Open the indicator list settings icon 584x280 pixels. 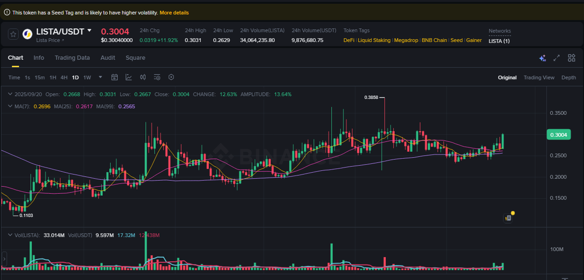click(157, 77)
